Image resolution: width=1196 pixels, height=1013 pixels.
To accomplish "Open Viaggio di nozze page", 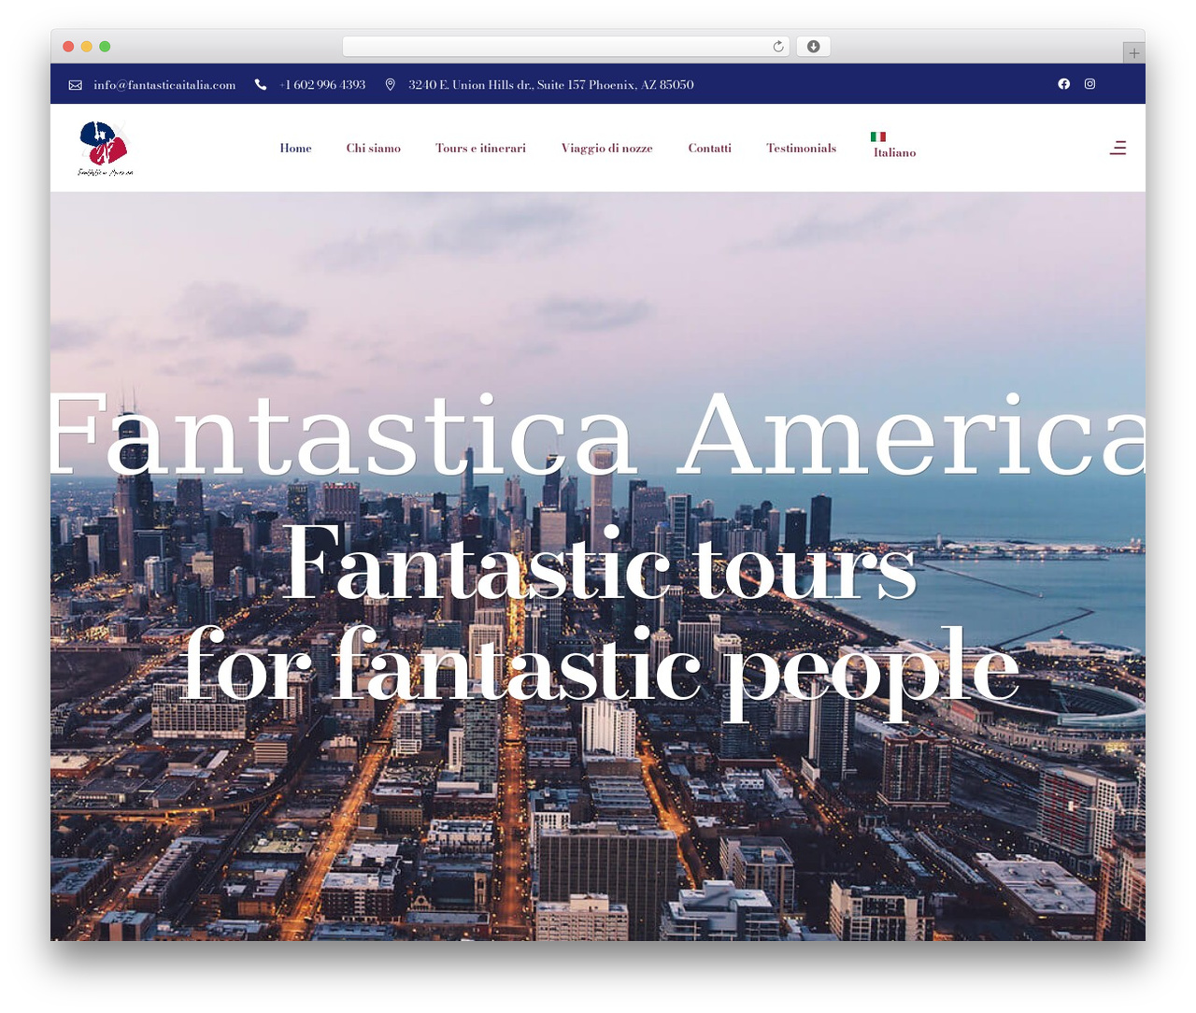I will pyautogui.click(x=607, y=148).
